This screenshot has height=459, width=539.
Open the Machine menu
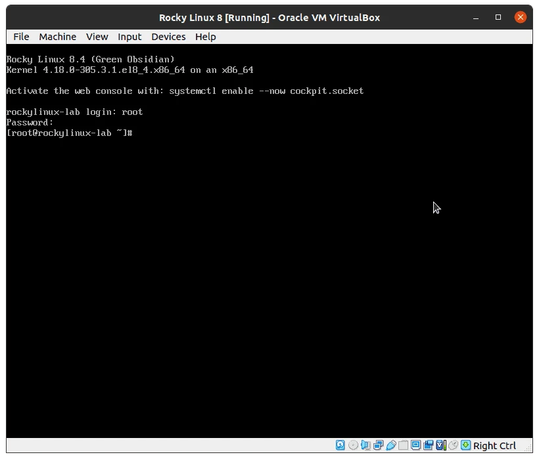click(57, 37)
